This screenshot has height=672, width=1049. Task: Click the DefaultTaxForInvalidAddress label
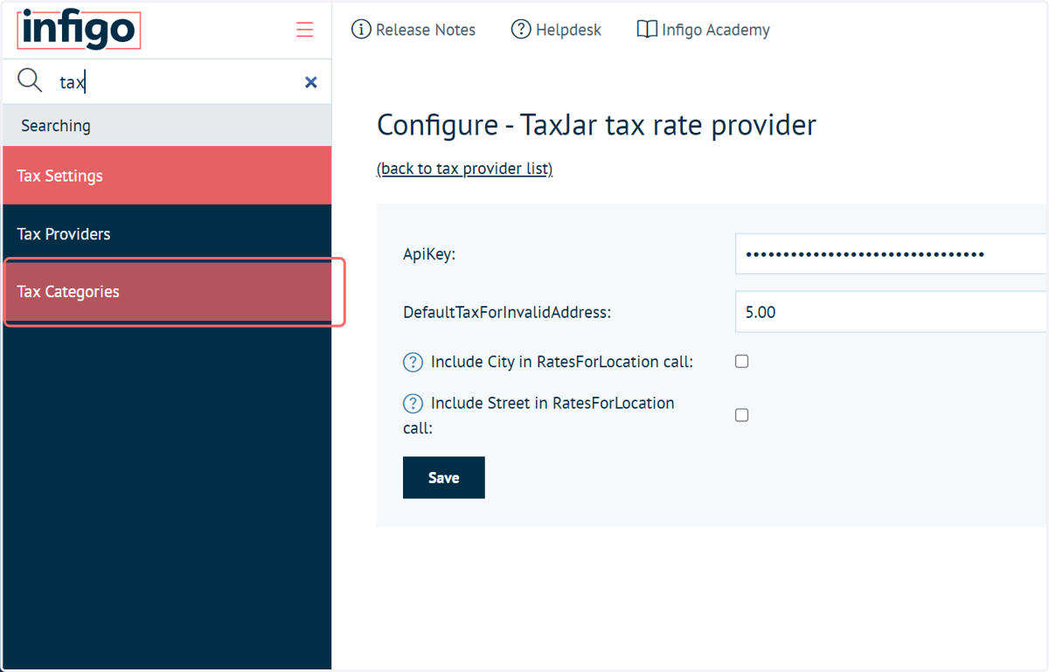point(507,312)
